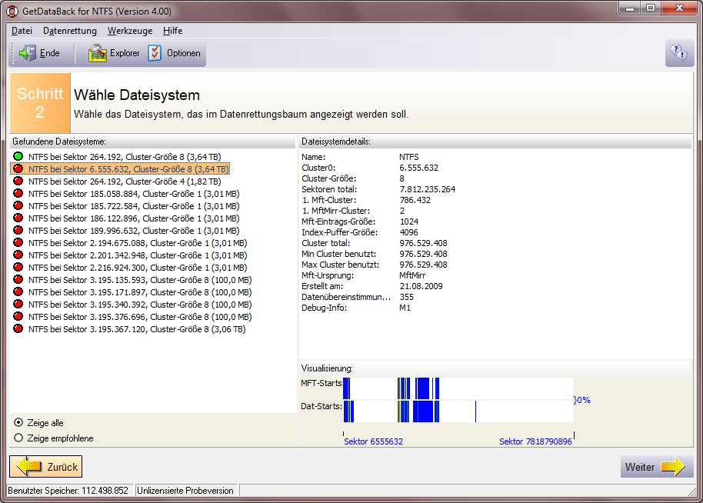Click Debug-Info value M1
Viewport: 703px width, 503px height.
click(405, 308)
